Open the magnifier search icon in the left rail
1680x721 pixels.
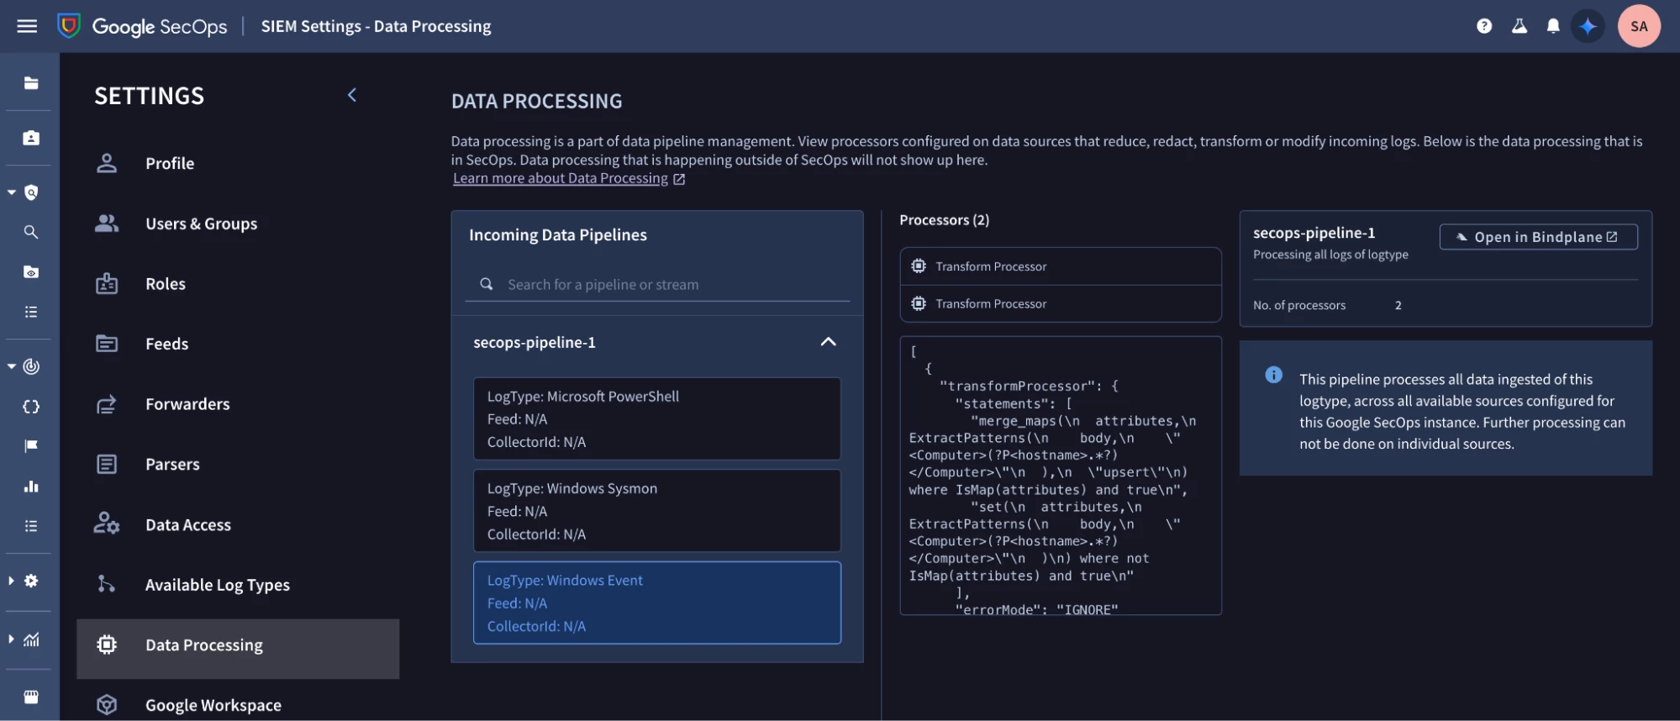tap(31, 232)
